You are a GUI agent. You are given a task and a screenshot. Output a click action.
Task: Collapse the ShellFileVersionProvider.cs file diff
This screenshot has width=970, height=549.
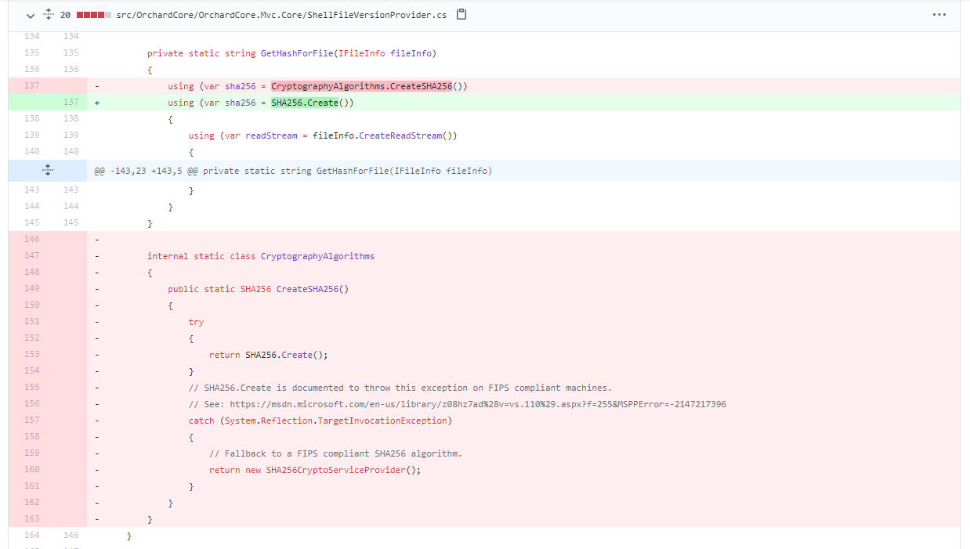(30, 15)
